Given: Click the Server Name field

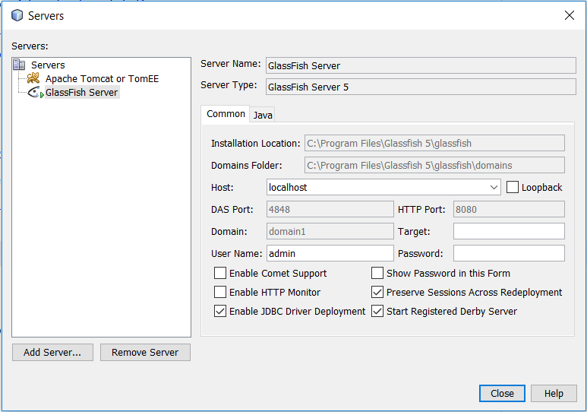Looking at the screenshot, I should click(x=421, y=65).
